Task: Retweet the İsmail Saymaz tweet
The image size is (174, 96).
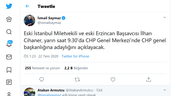Action: [77, 79]
